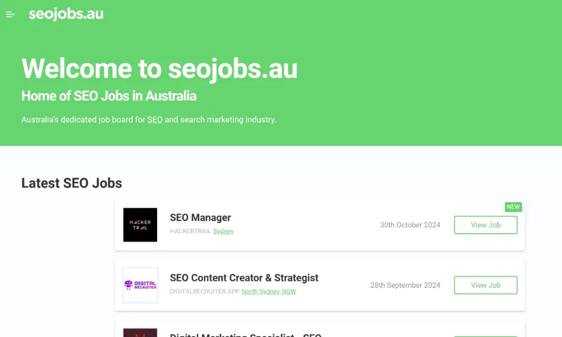The width and height of the screenshot is (562, 337).
Task: Click the HACKERTRAIL company logo
Action: point(140,225)
